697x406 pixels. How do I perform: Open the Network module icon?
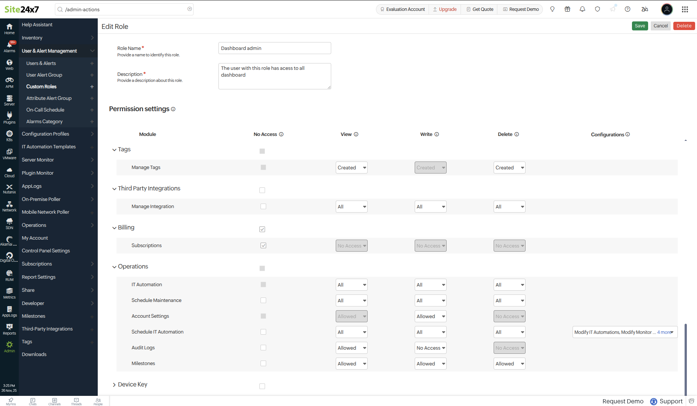9,206
